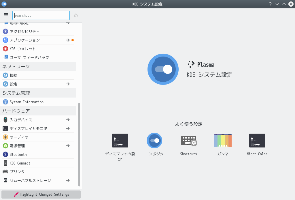
Task: Select the System Information entry
Action: (27, 102)
